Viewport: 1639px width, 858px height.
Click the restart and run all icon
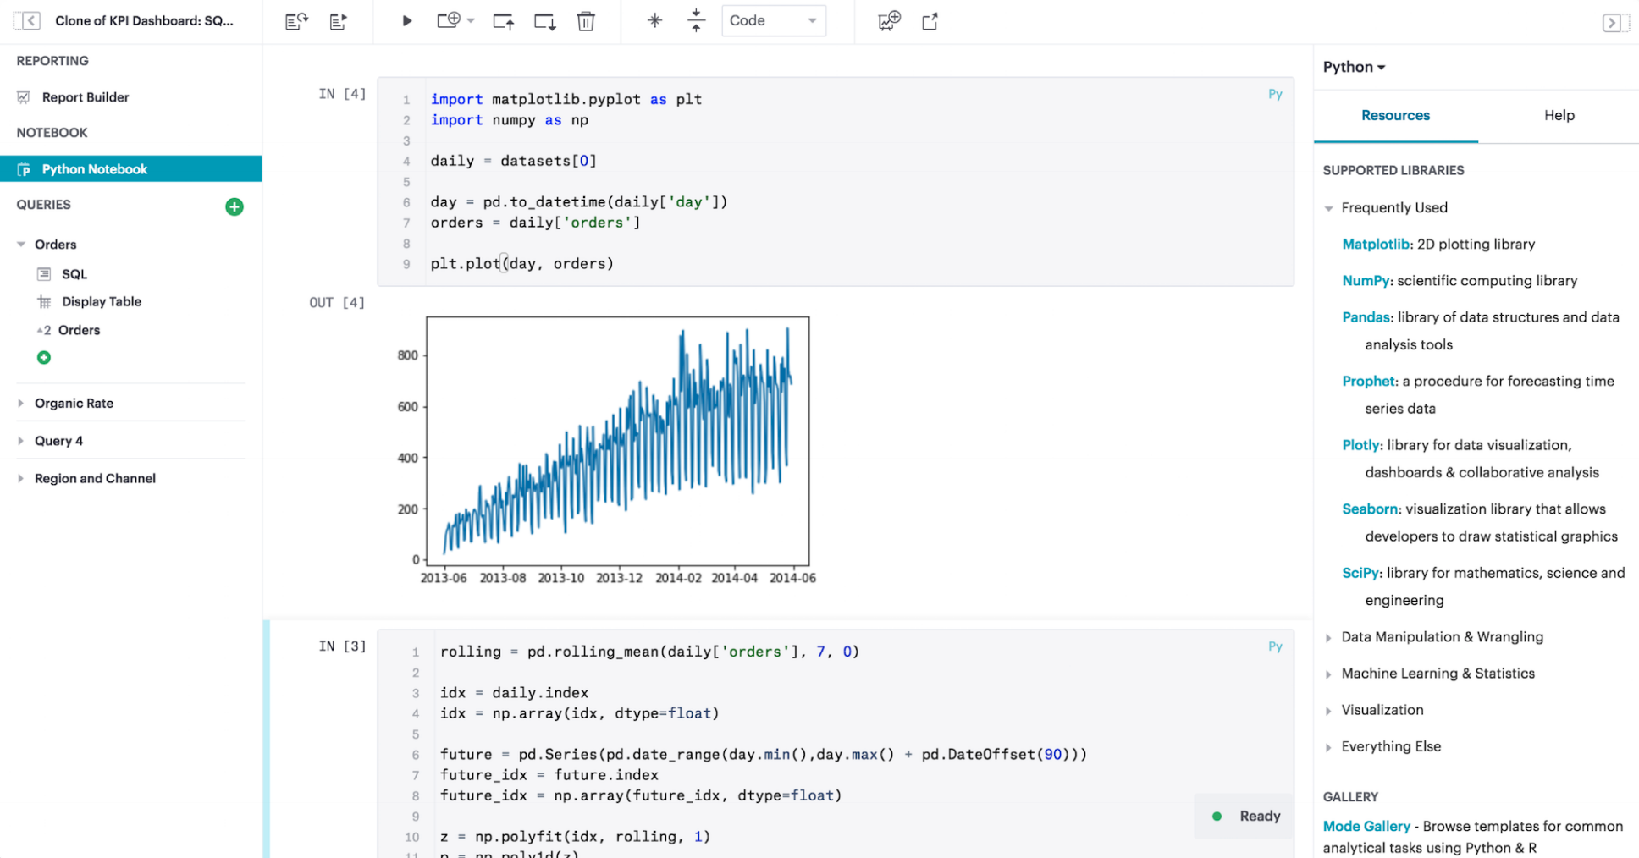pos(296,21)
